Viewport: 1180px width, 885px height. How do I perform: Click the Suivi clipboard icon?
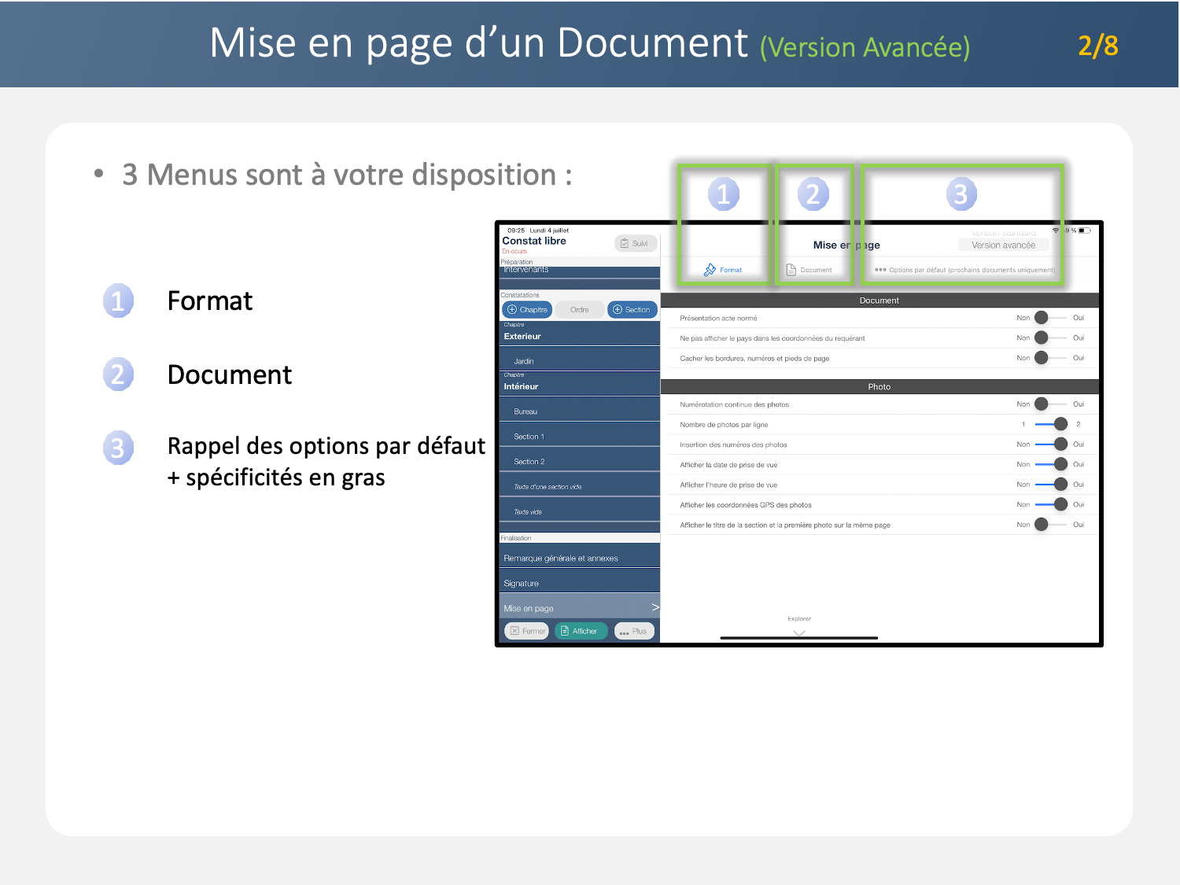coord(625,244)
